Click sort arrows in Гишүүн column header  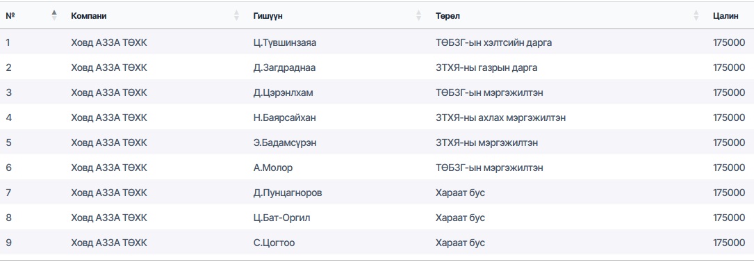pos(419,15)
